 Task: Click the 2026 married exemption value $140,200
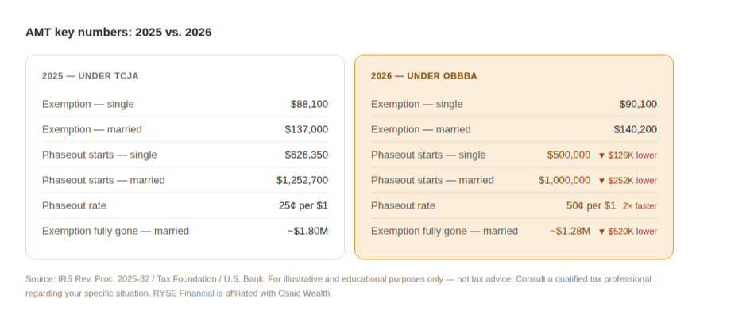(635, 129)
